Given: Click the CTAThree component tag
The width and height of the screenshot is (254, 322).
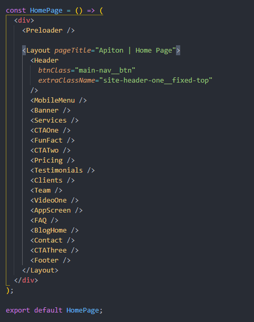Looking at the screenshot, I should [x=54, y=250].
